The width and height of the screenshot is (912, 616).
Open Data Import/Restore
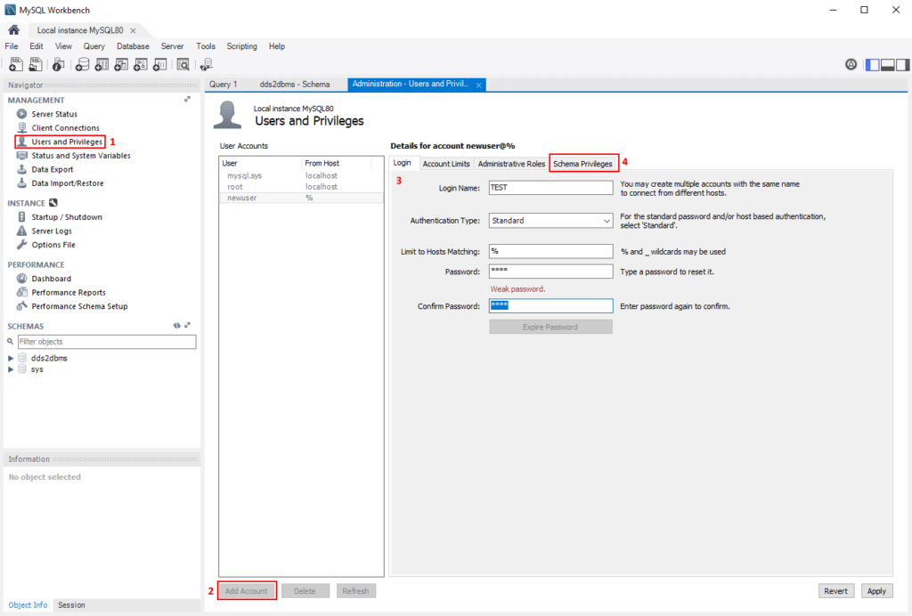68,183
